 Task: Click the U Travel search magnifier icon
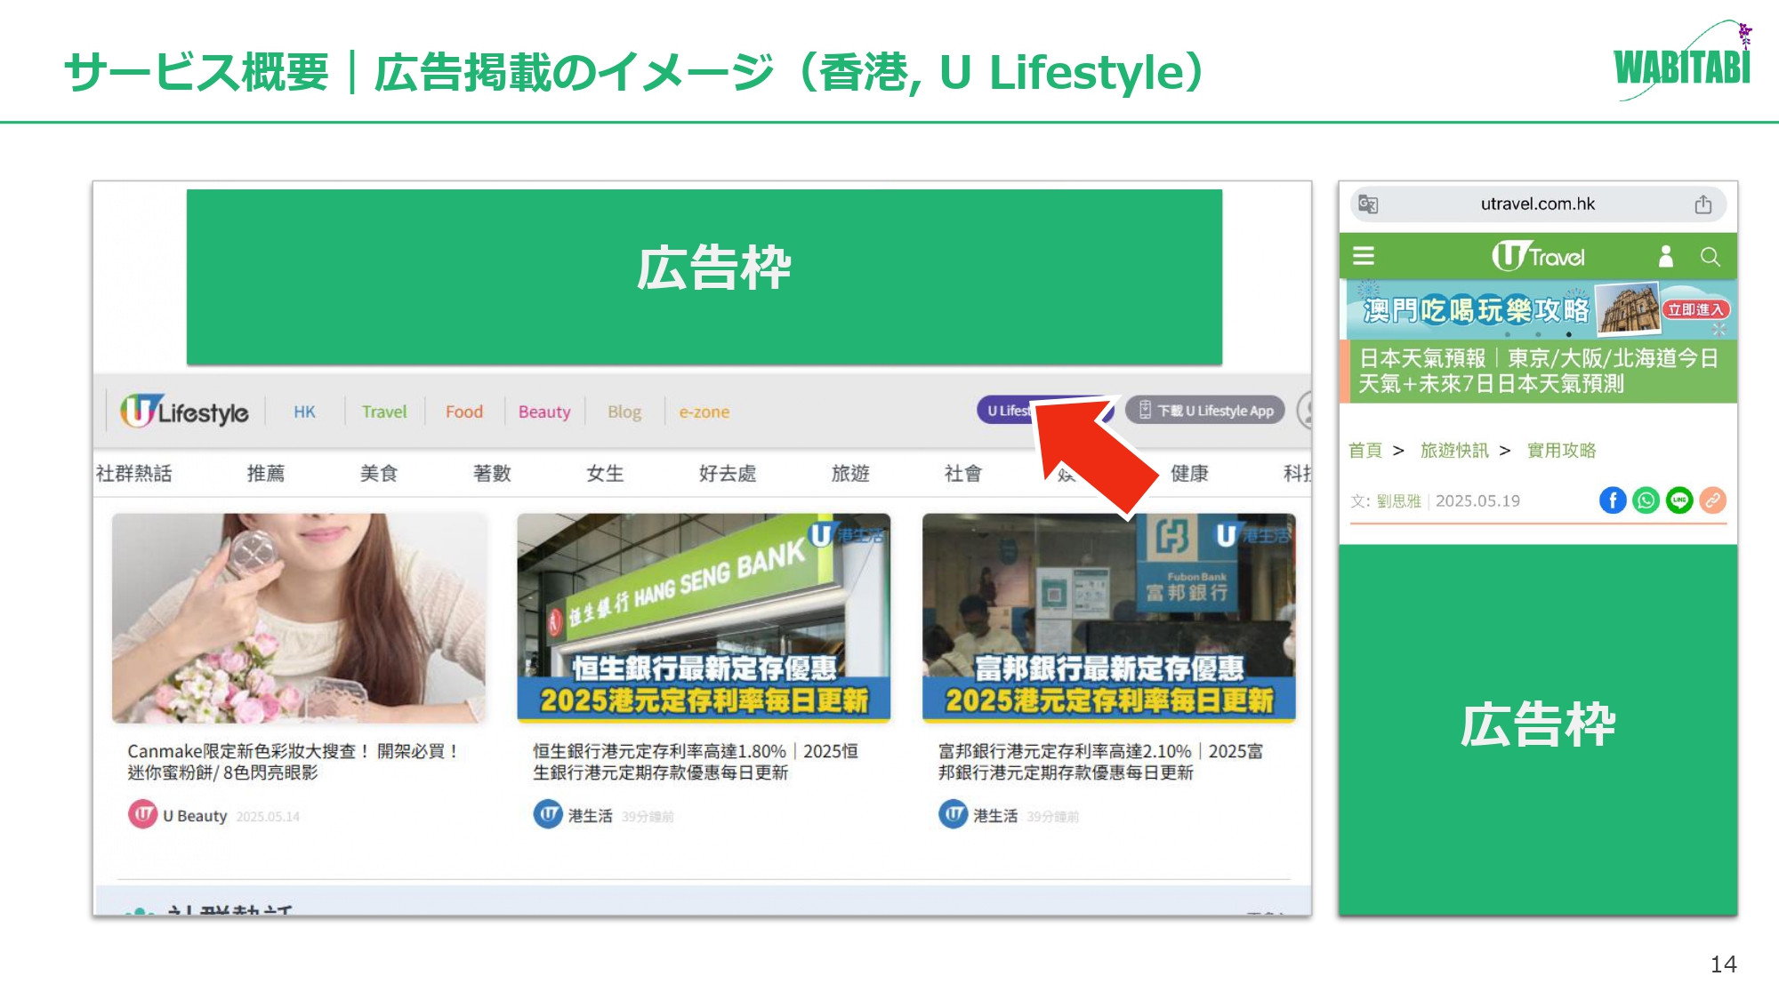1709,257
